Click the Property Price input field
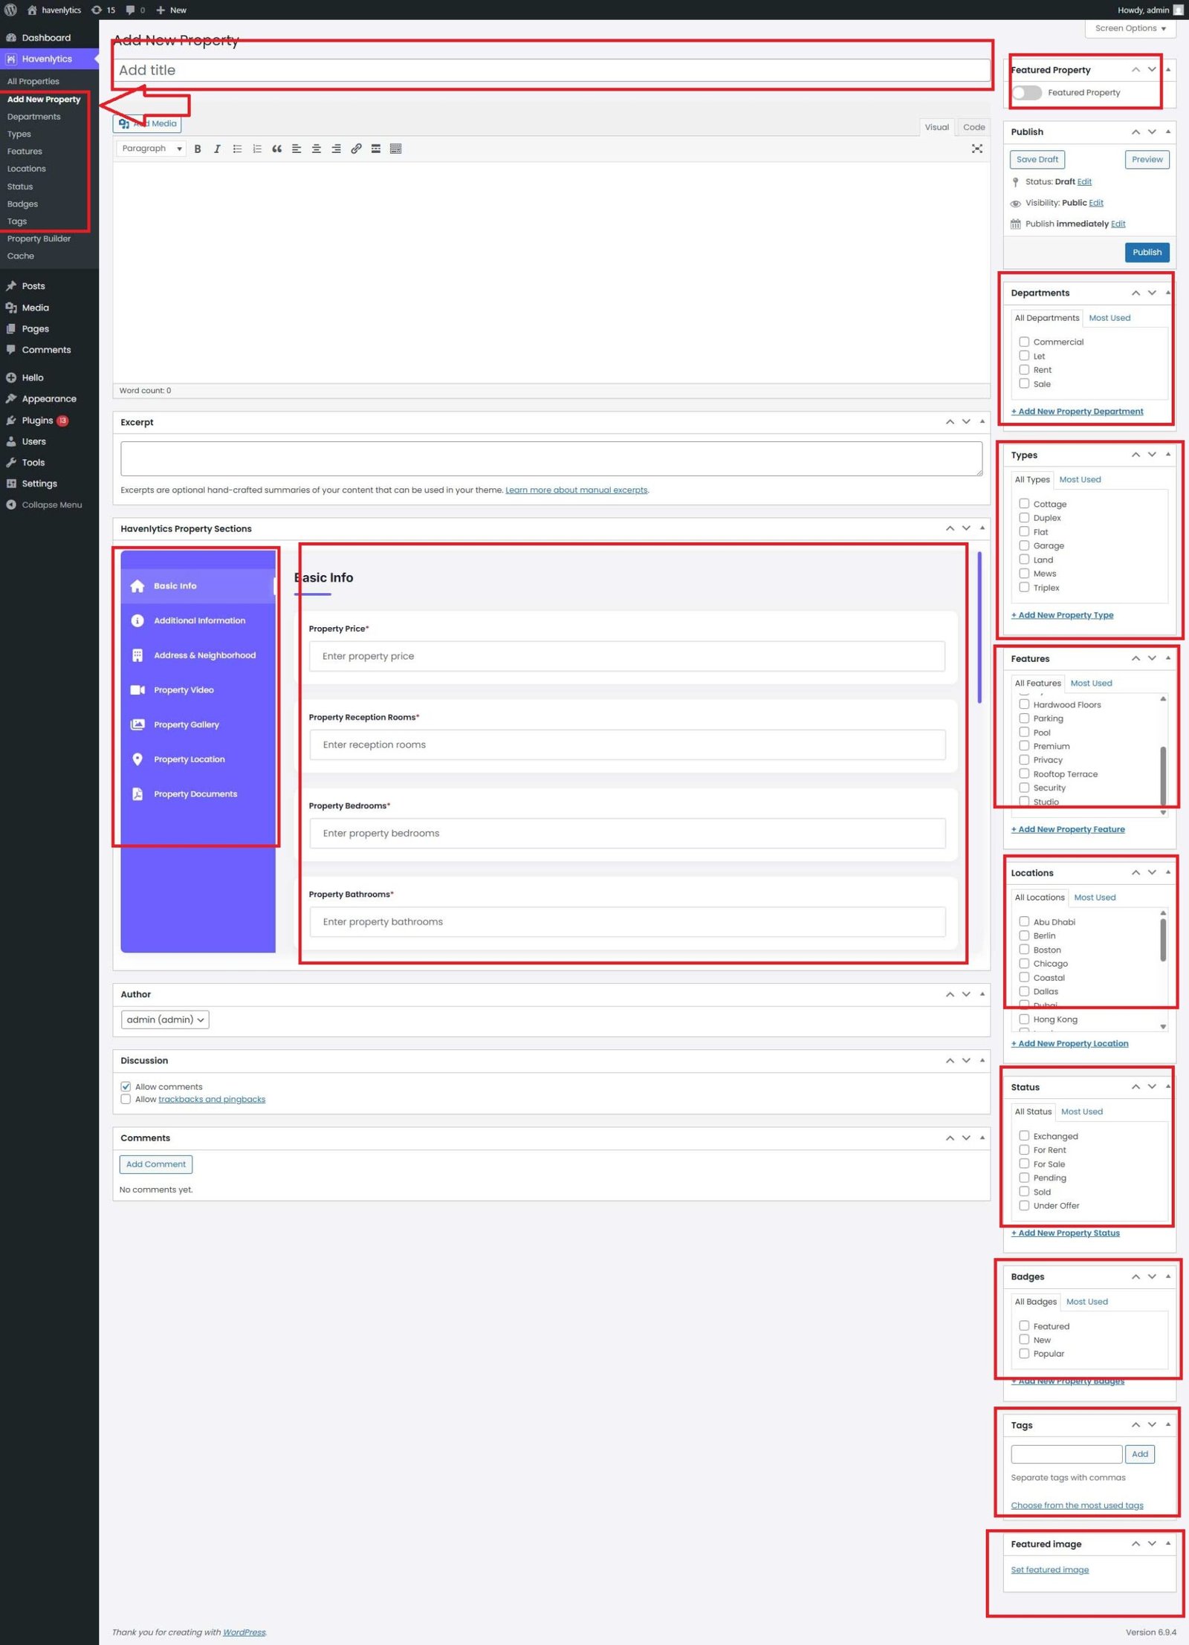The height and width of the screenshot is (1645, 1189). click(626, 656)
